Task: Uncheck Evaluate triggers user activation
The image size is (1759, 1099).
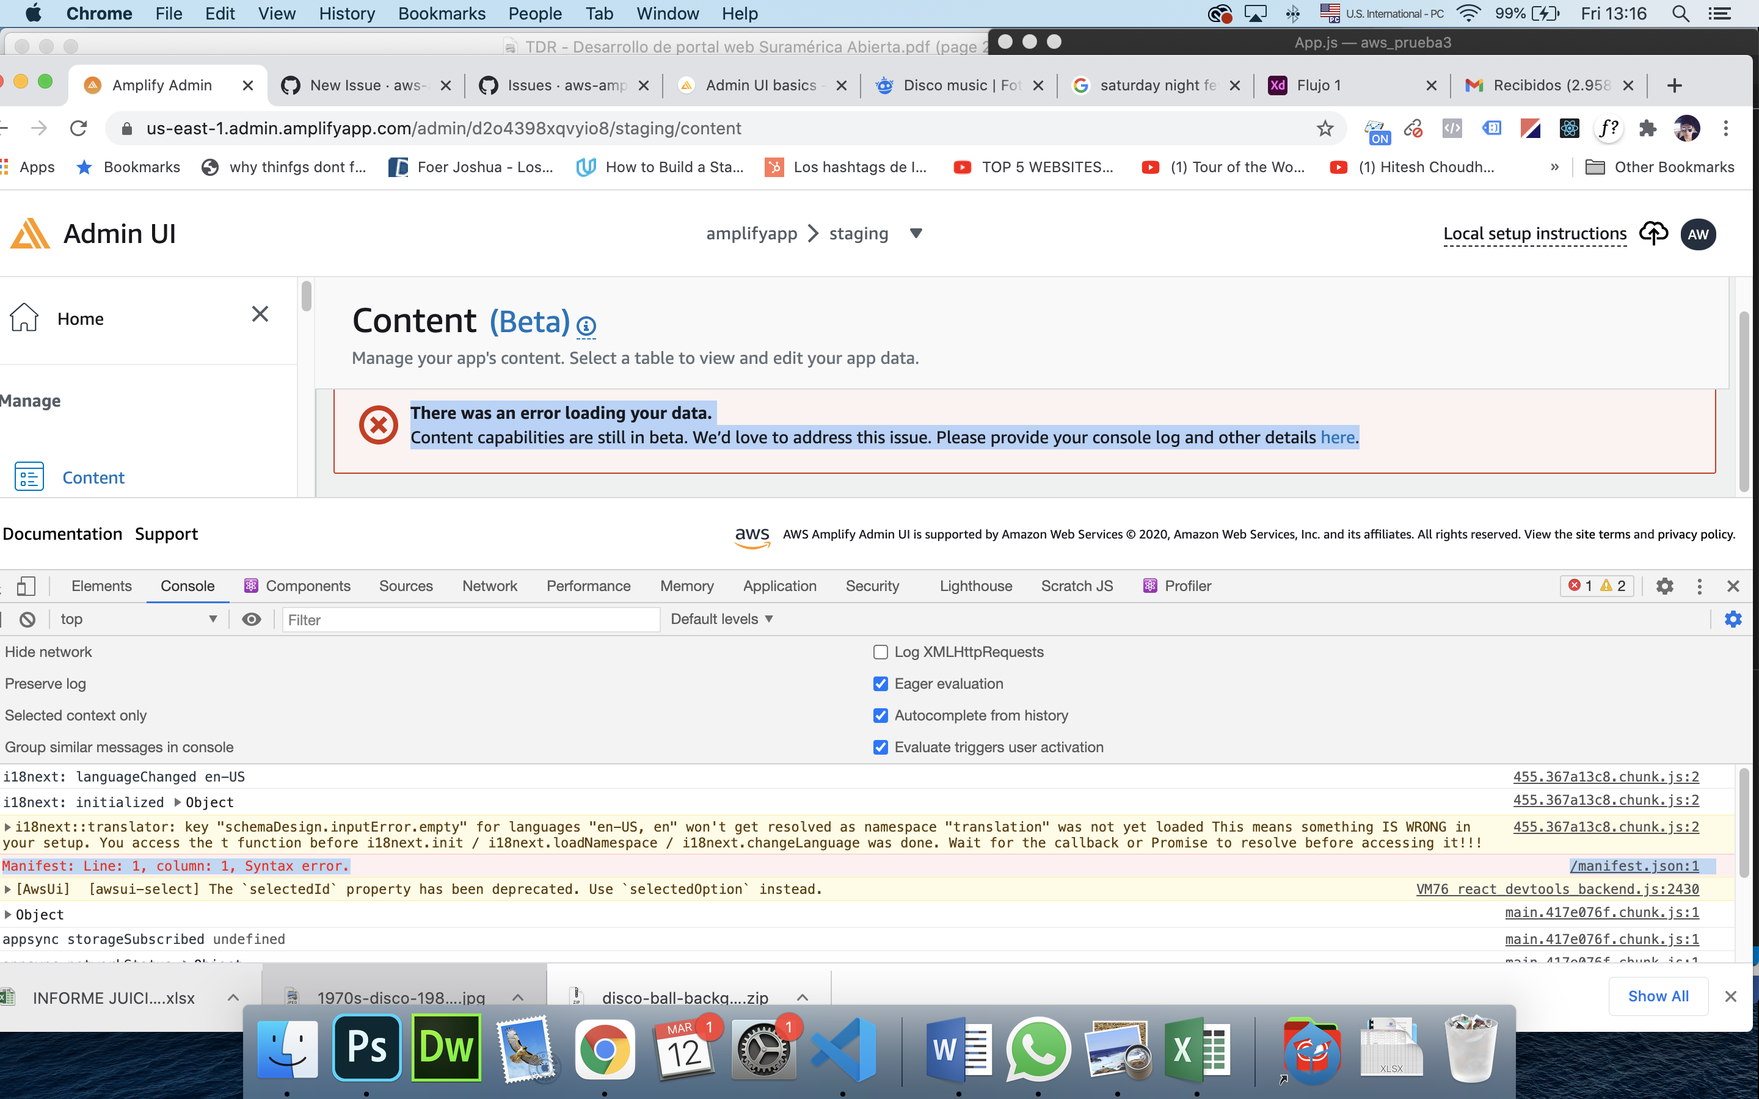Action: [880, 747]
